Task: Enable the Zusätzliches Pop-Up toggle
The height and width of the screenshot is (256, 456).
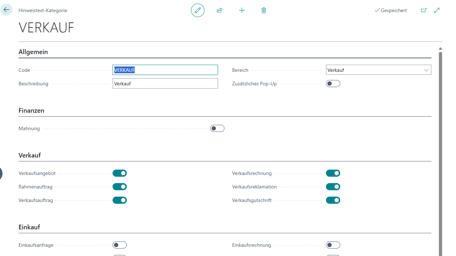Action: 333,84
